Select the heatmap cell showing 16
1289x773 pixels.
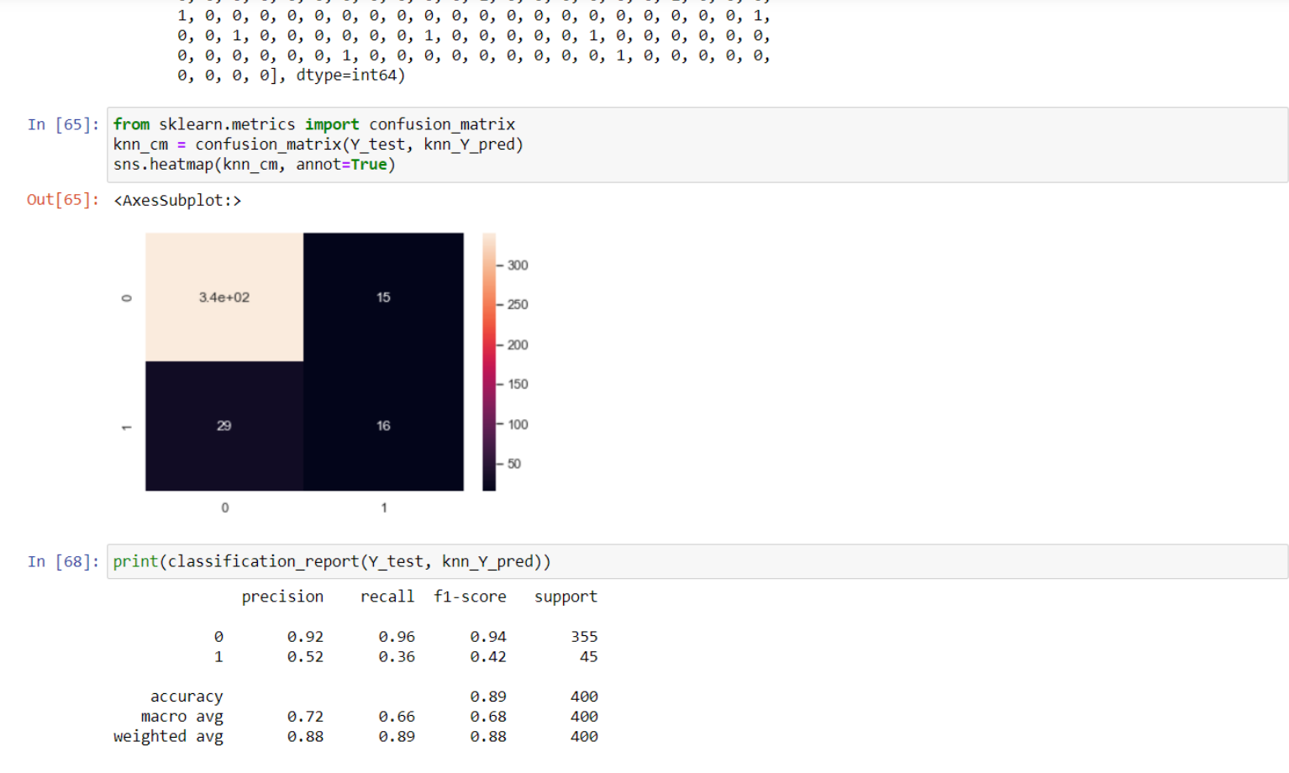pyautogui.click(x=383, y=426)
